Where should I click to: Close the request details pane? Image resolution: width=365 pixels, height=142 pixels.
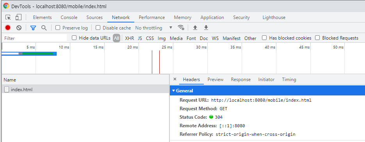175,79
